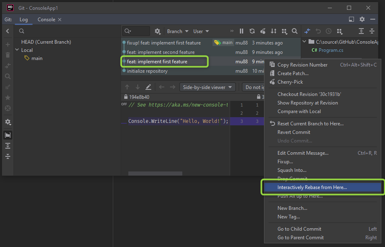Open the Side-by-side viewer dropdown
This screenshot has width=385, height=247.
(208, 87)
